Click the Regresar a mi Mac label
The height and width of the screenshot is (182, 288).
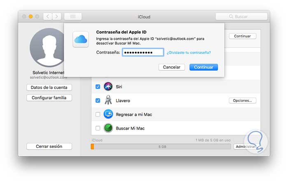(134, 115)
